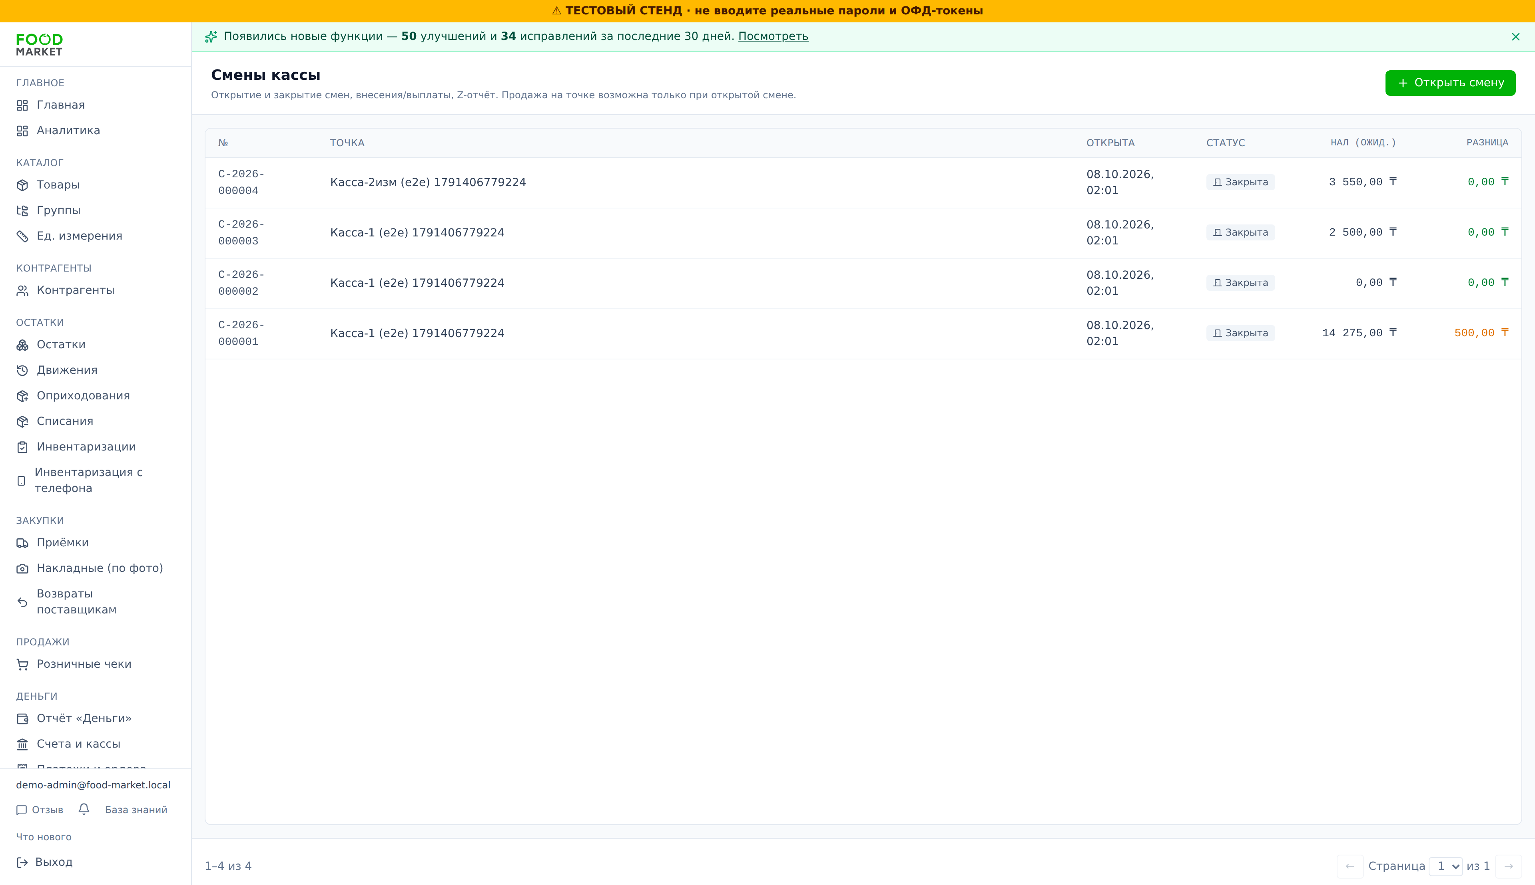The image size is (1535, 885).
Task: Open the Что нового link
Action: point(44,837)
